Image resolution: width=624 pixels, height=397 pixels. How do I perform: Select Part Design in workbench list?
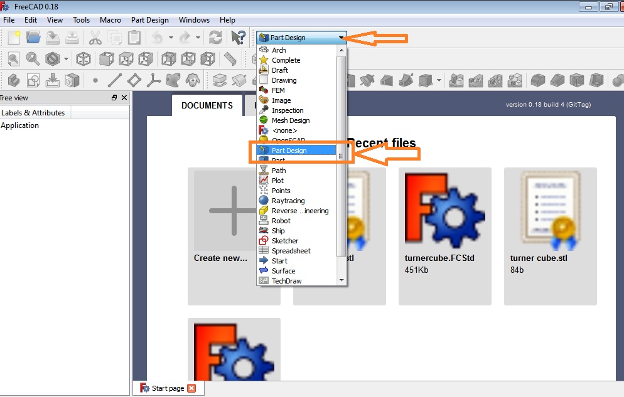click(x=297, y=151)
